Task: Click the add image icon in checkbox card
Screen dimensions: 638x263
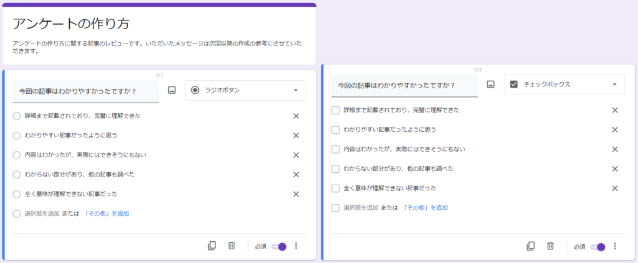Action: 491,85
